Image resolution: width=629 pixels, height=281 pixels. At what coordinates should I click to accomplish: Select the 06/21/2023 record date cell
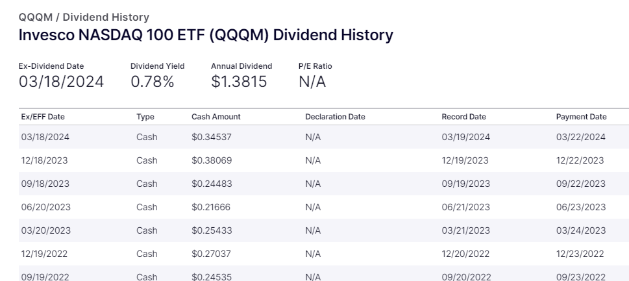(465, 207)
